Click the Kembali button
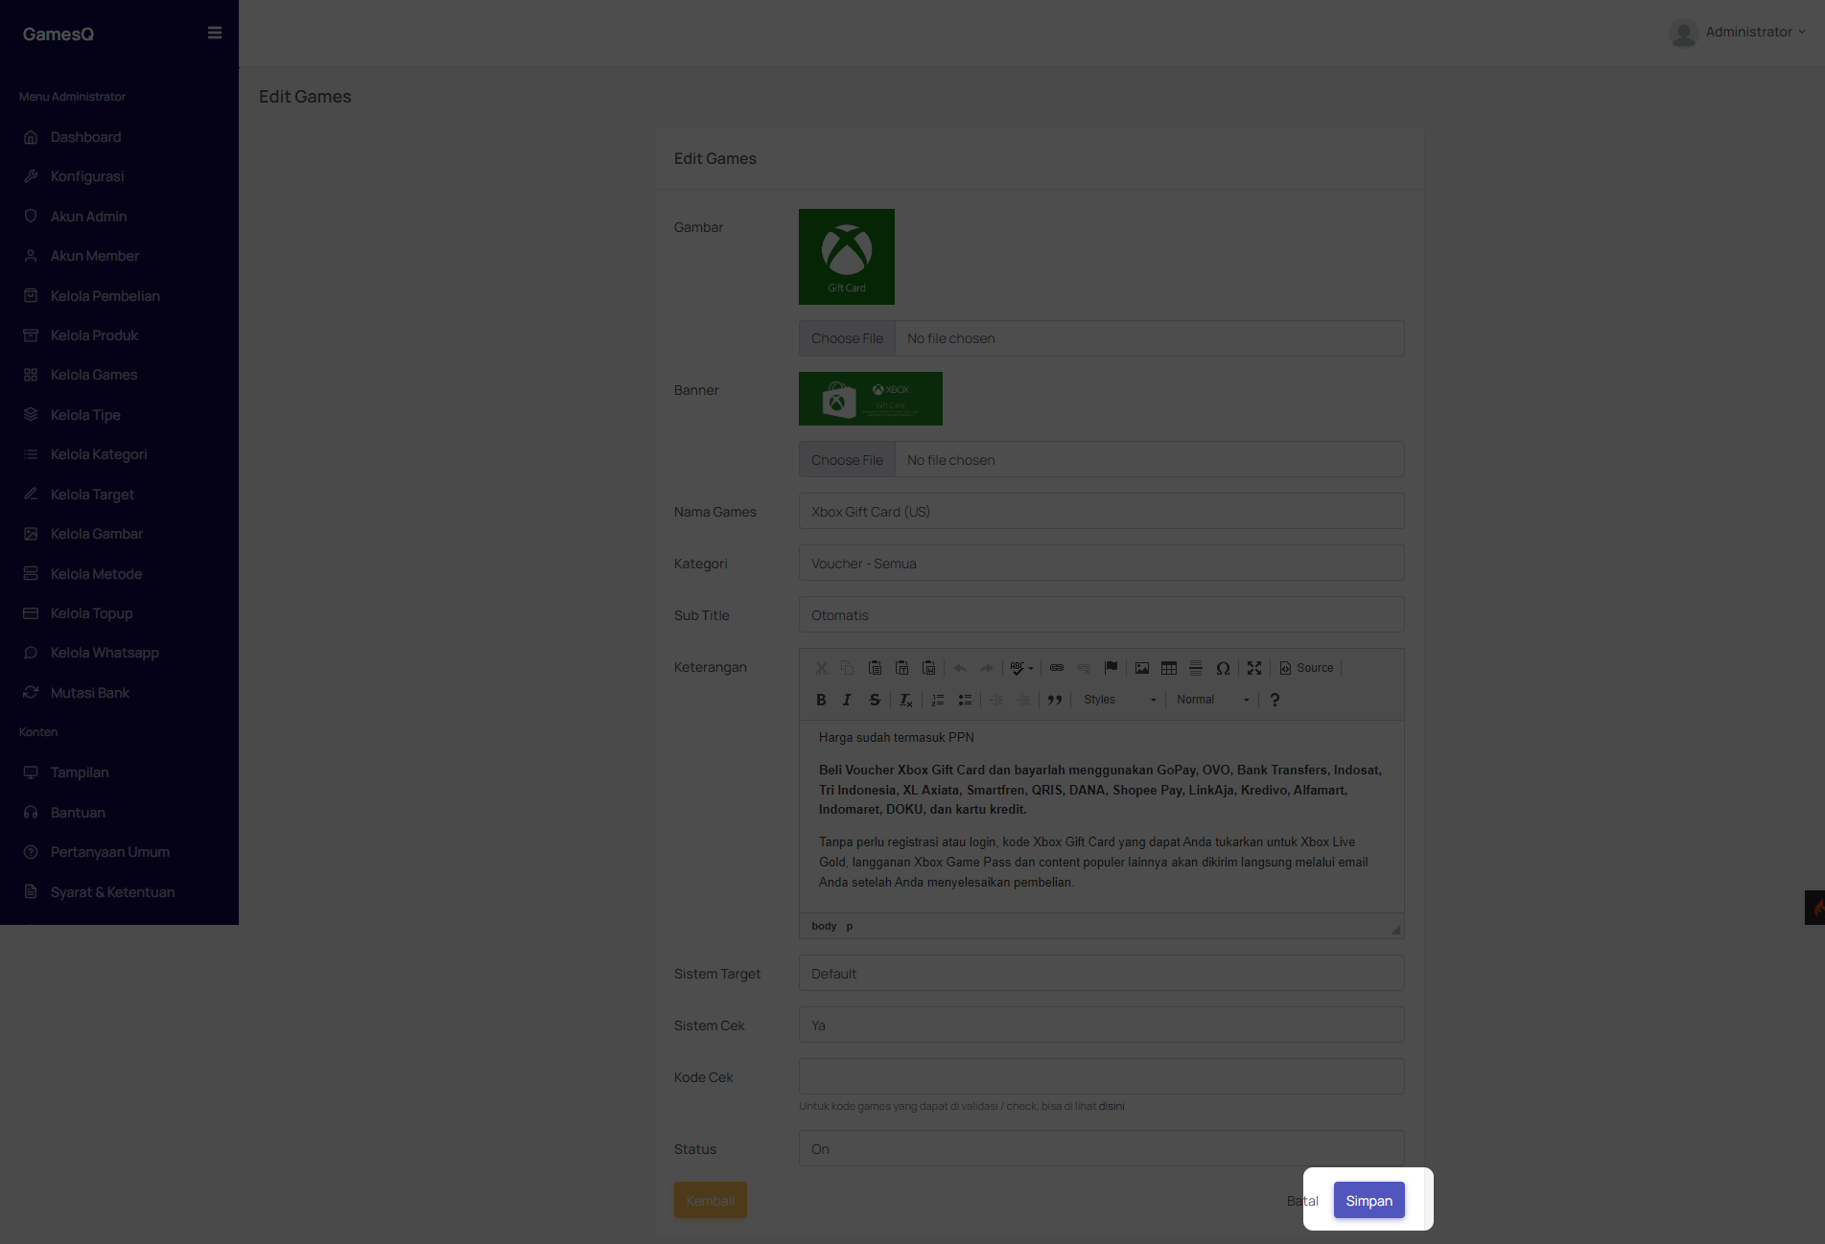 [710, 1201]
